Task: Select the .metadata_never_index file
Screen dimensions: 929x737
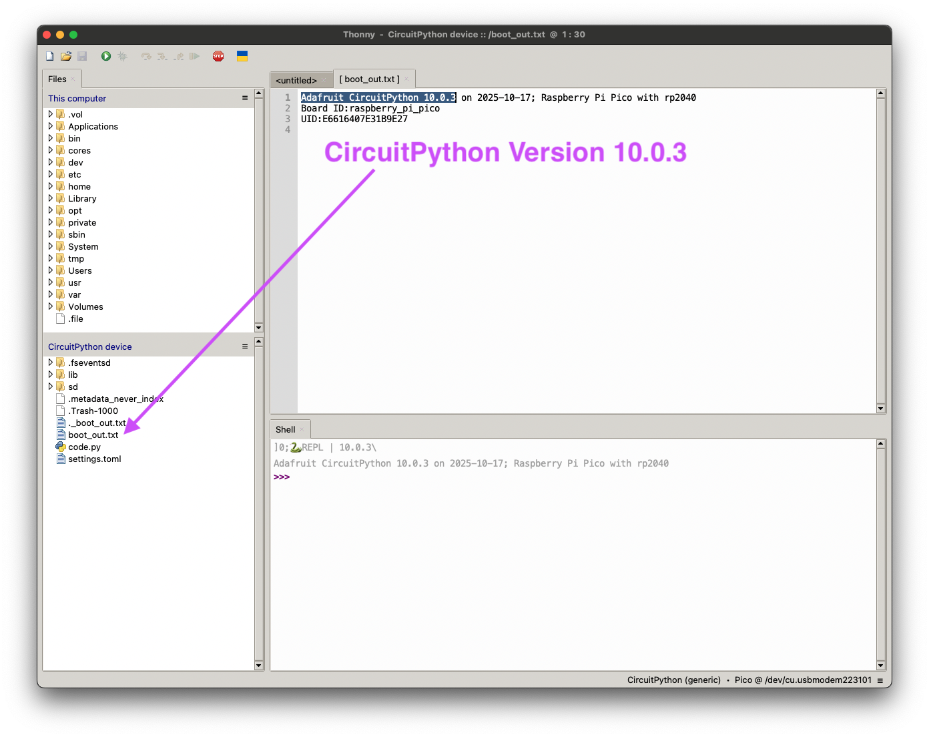Action: tap(148, 399)
